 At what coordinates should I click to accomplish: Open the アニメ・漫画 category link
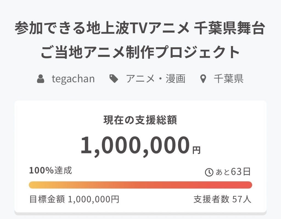(156, 79)
